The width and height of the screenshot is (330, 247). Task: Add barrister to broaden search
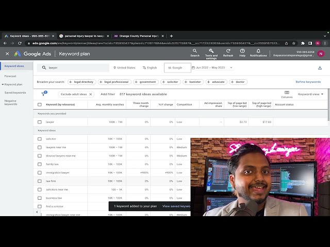click(193, 82)
